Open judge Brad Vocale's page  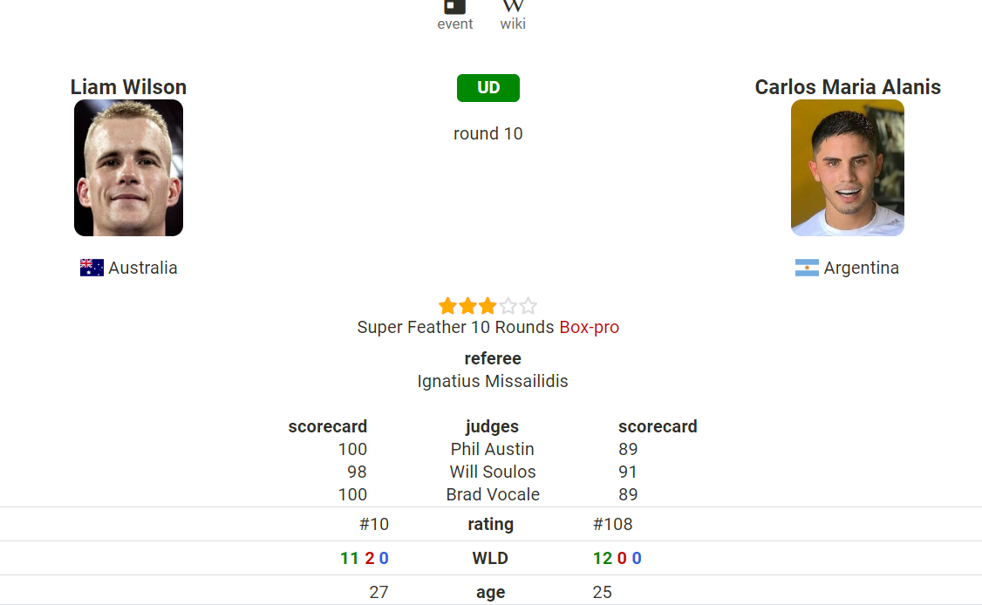coord(493,494)
